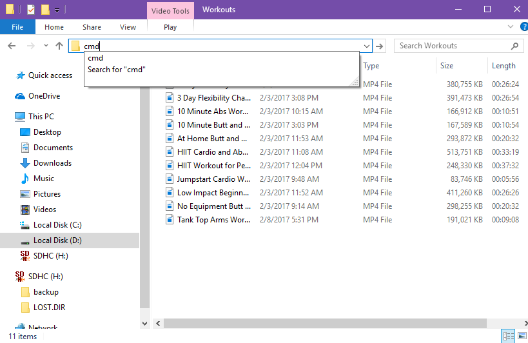
Task: Select Local Disk (C:) in sidebar
Action: coord(57,225)
